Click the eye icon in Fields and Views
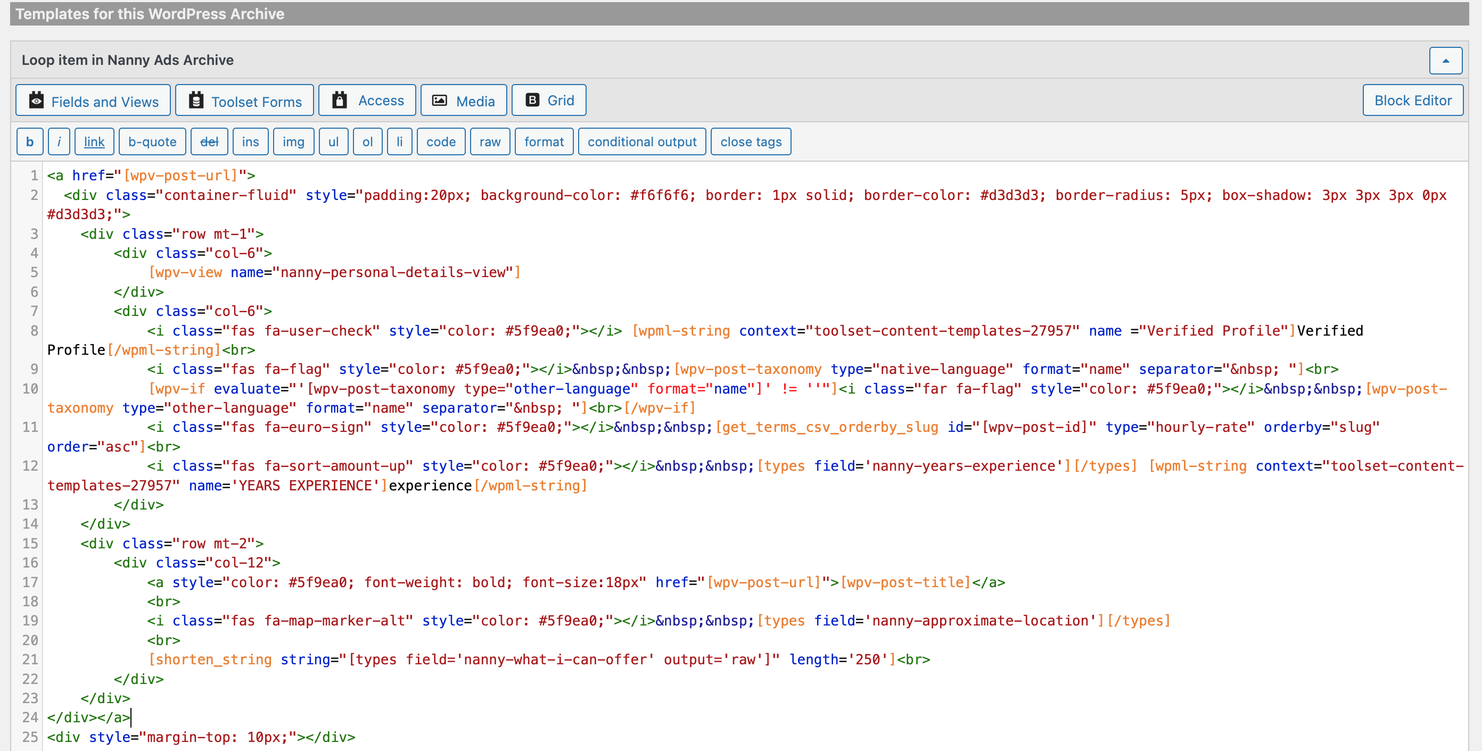This screenshot has height=751, width=1482. coord(36,100)
